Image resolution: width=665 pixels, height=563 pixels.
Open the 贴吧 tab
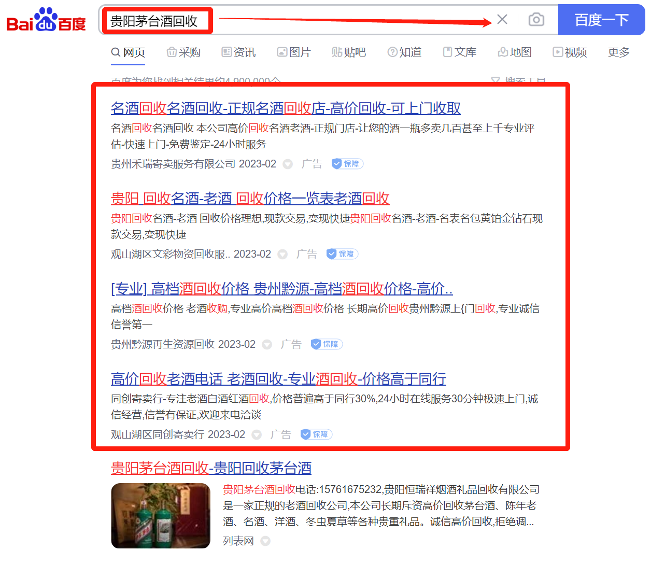349,52
